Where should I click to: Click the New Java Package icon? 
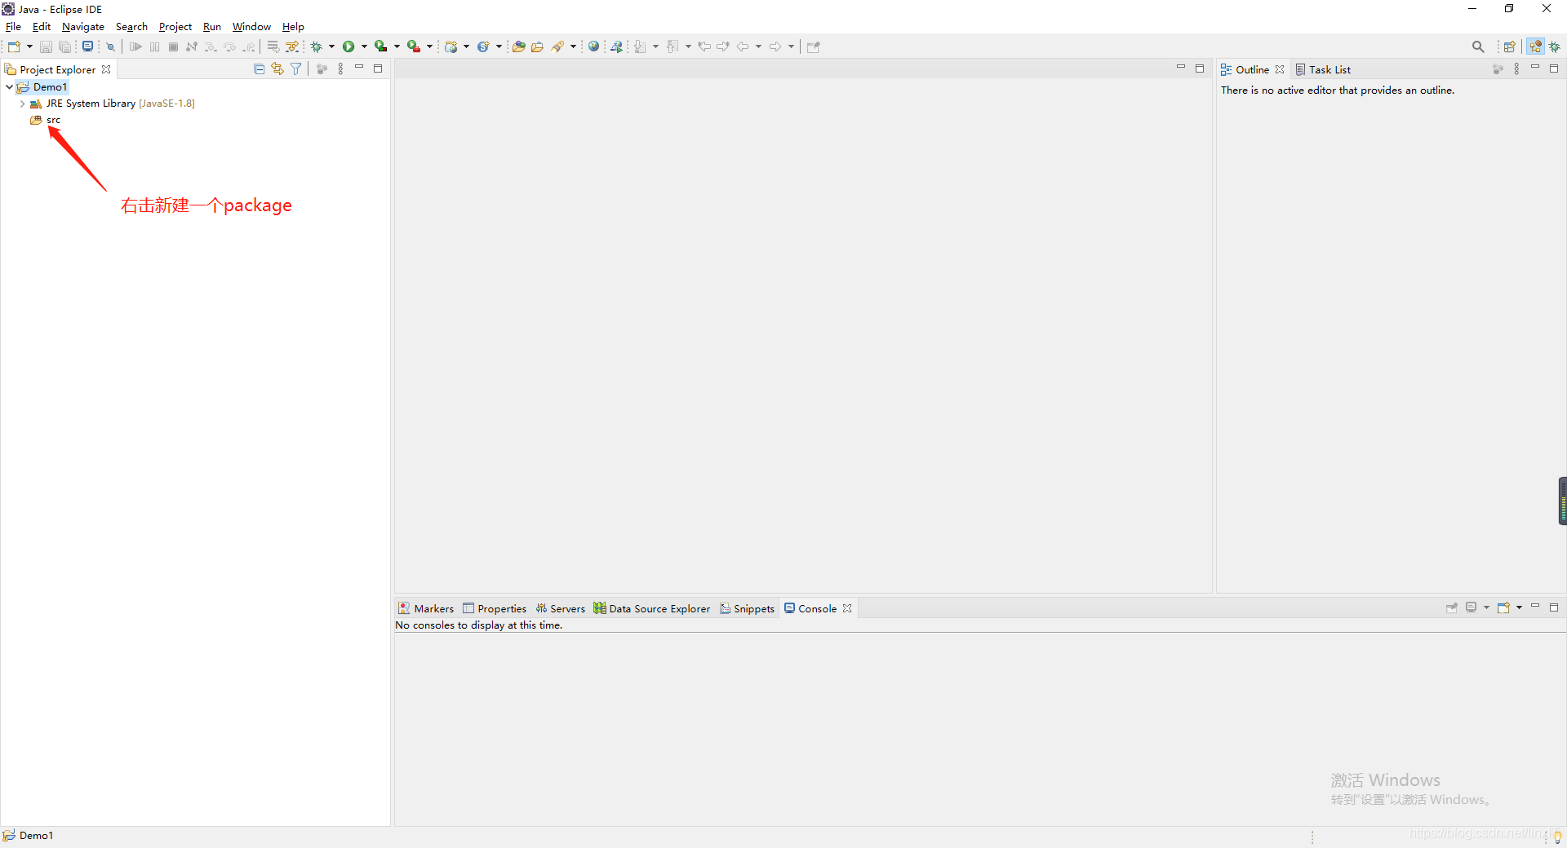point(451,46)
